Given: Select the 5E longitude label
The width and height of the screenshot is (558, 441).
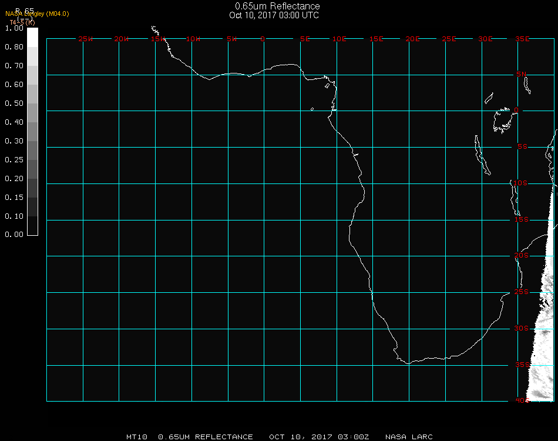Looking at the screenshot, I should tap(305, 39).
